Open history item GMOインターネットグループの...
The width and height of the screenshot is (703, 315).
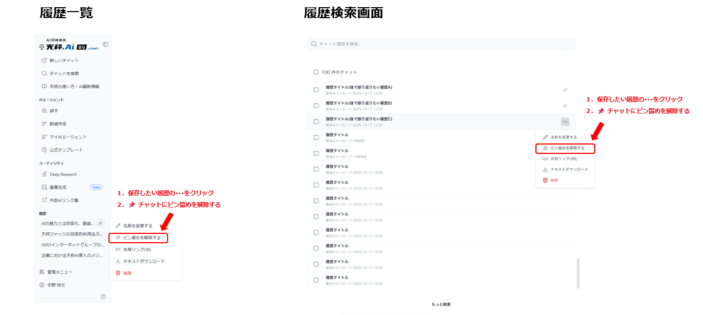coord(72,244)
